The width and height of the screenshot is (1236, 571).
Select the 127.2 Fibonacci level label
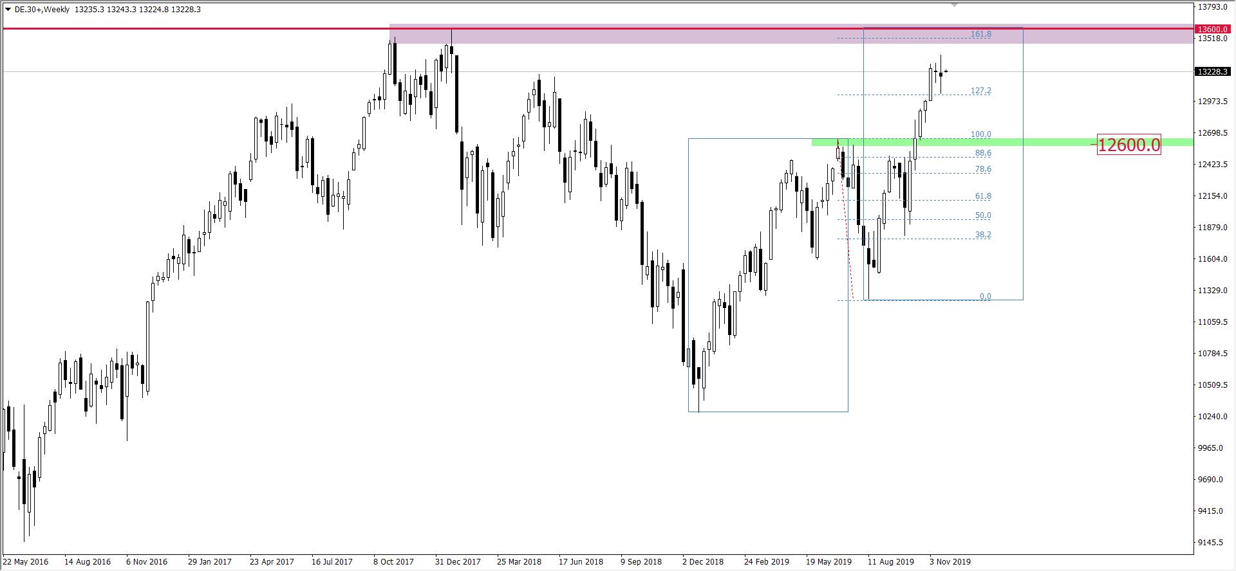(980, 91)
